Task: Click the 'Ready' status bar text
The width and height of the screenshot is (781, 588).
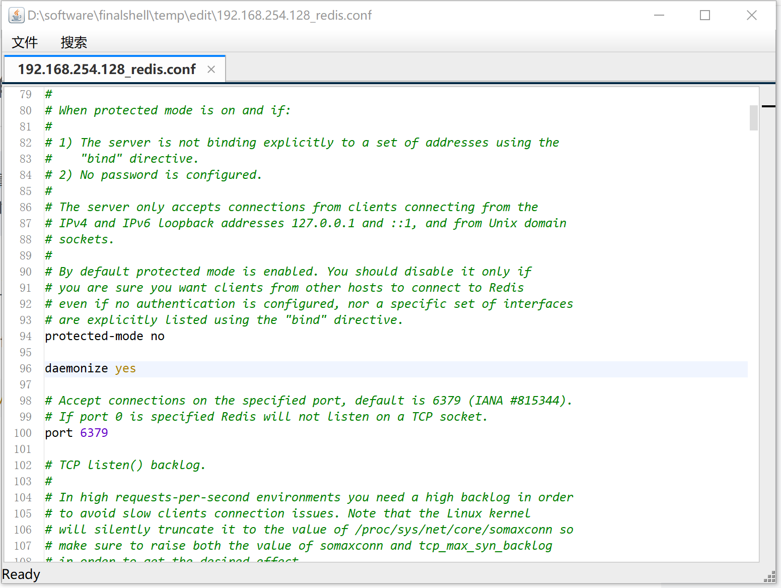Action: click(x=21, y=574)
